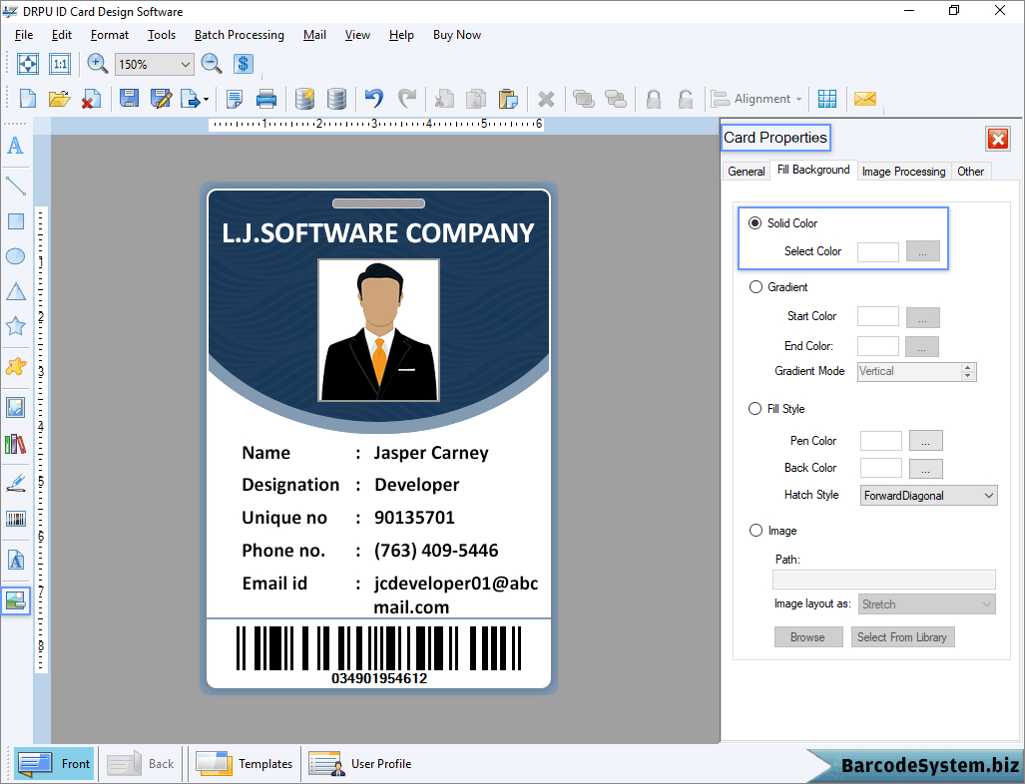Viewport: 1025px width, 784px height.
Task: Click the Undo arrow icon
Action: (x=374, y=99)
